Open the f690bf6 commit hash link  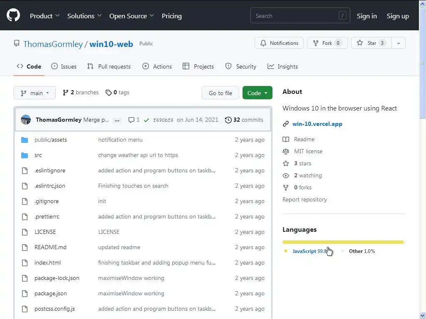coord(163,120)
